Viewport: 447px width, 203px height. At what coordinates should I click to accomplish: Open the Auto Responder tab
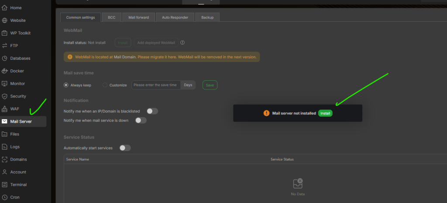point(175,17)
